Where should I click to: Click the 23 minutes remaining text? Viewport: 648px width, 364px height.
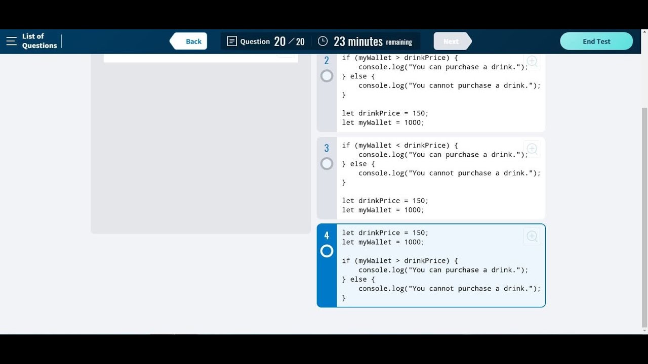point(373,41)
